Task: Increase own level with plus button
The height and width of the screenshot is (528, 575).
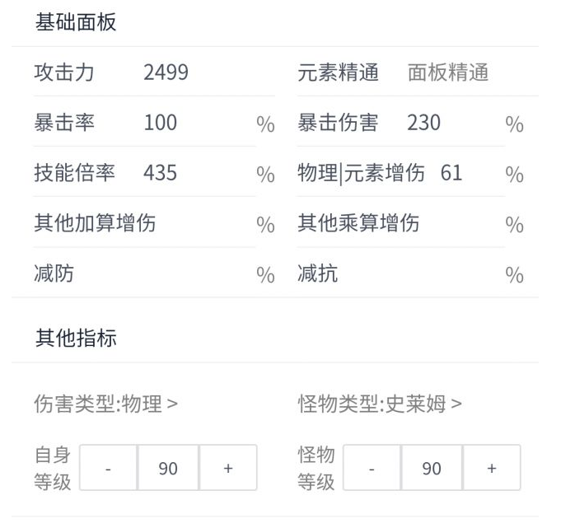Action: pyautogui.click(x=228, y=468)
